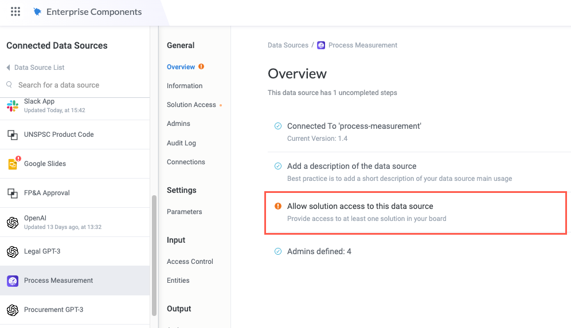
Task: Open the apps grid launcher icon
Action: (x=15, y=11)
